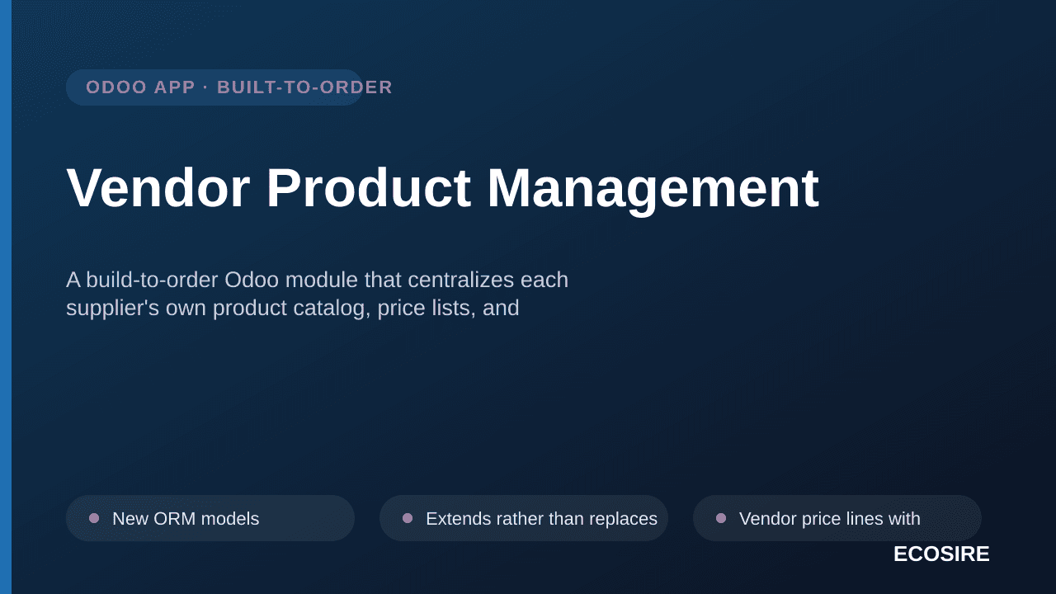This screenshot has width=1056, height=594.
Task: Select the Vendor Product Management heading
Action: (x=442, y=188)
